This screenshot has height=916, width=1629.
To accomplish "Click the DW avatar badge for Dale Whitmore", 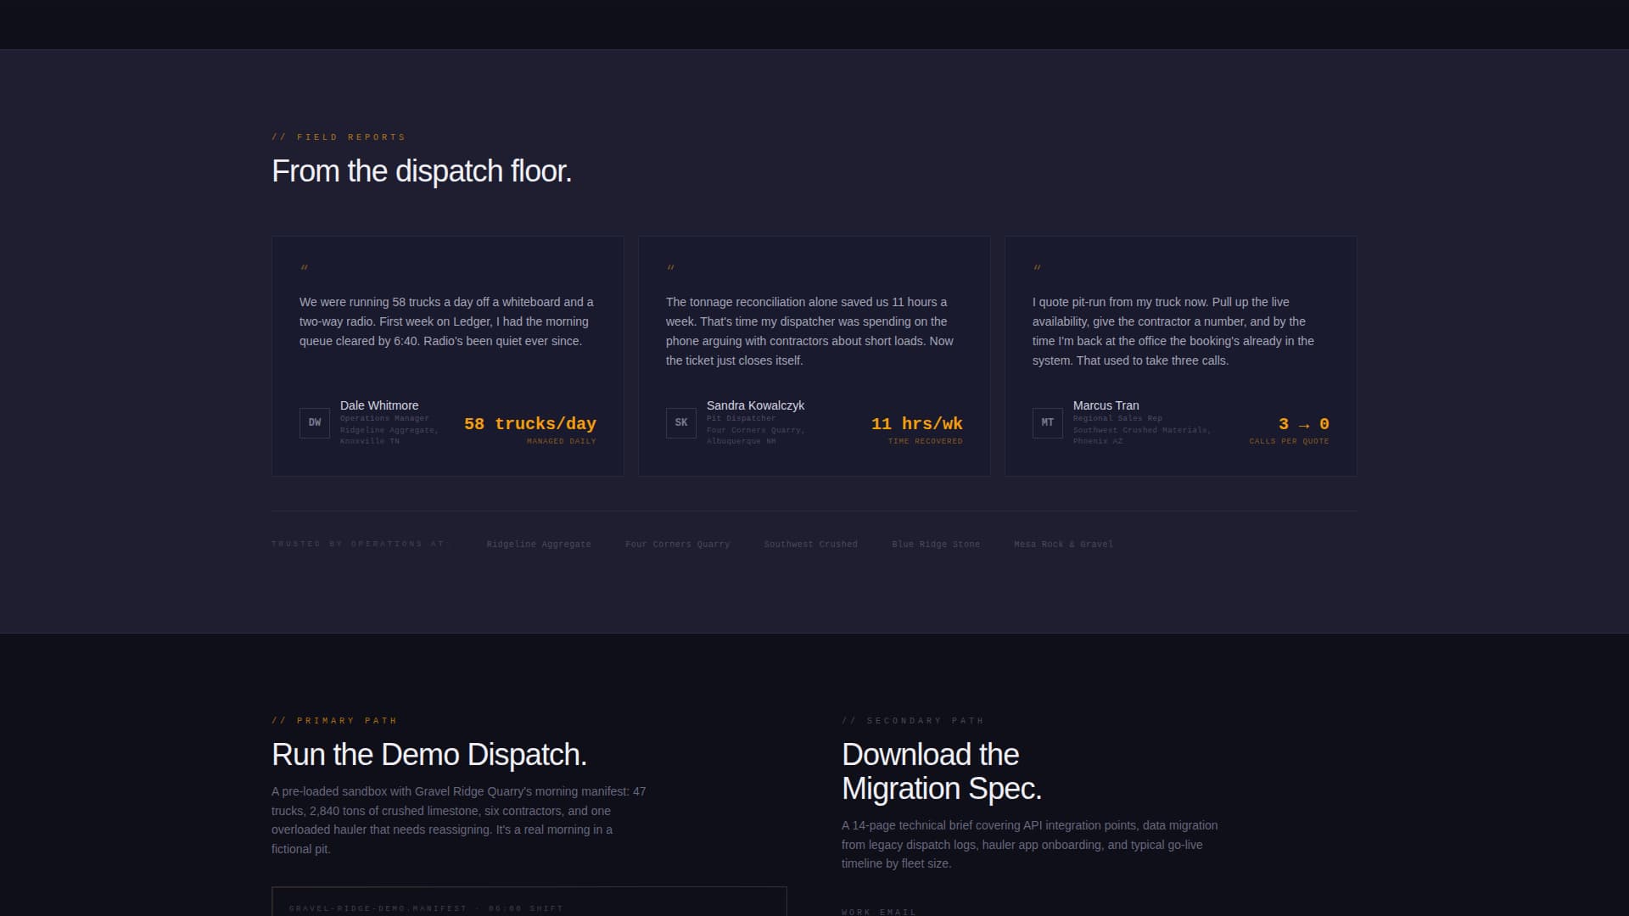I will click(x=315, y=422).
